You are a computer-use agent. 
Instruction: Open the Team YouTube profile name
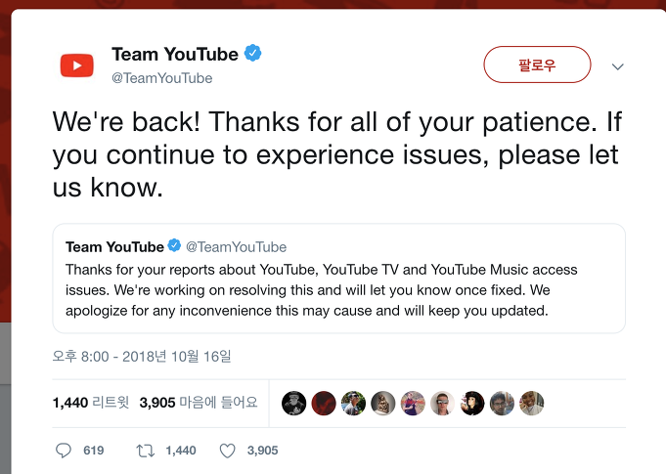click(175, 54)
